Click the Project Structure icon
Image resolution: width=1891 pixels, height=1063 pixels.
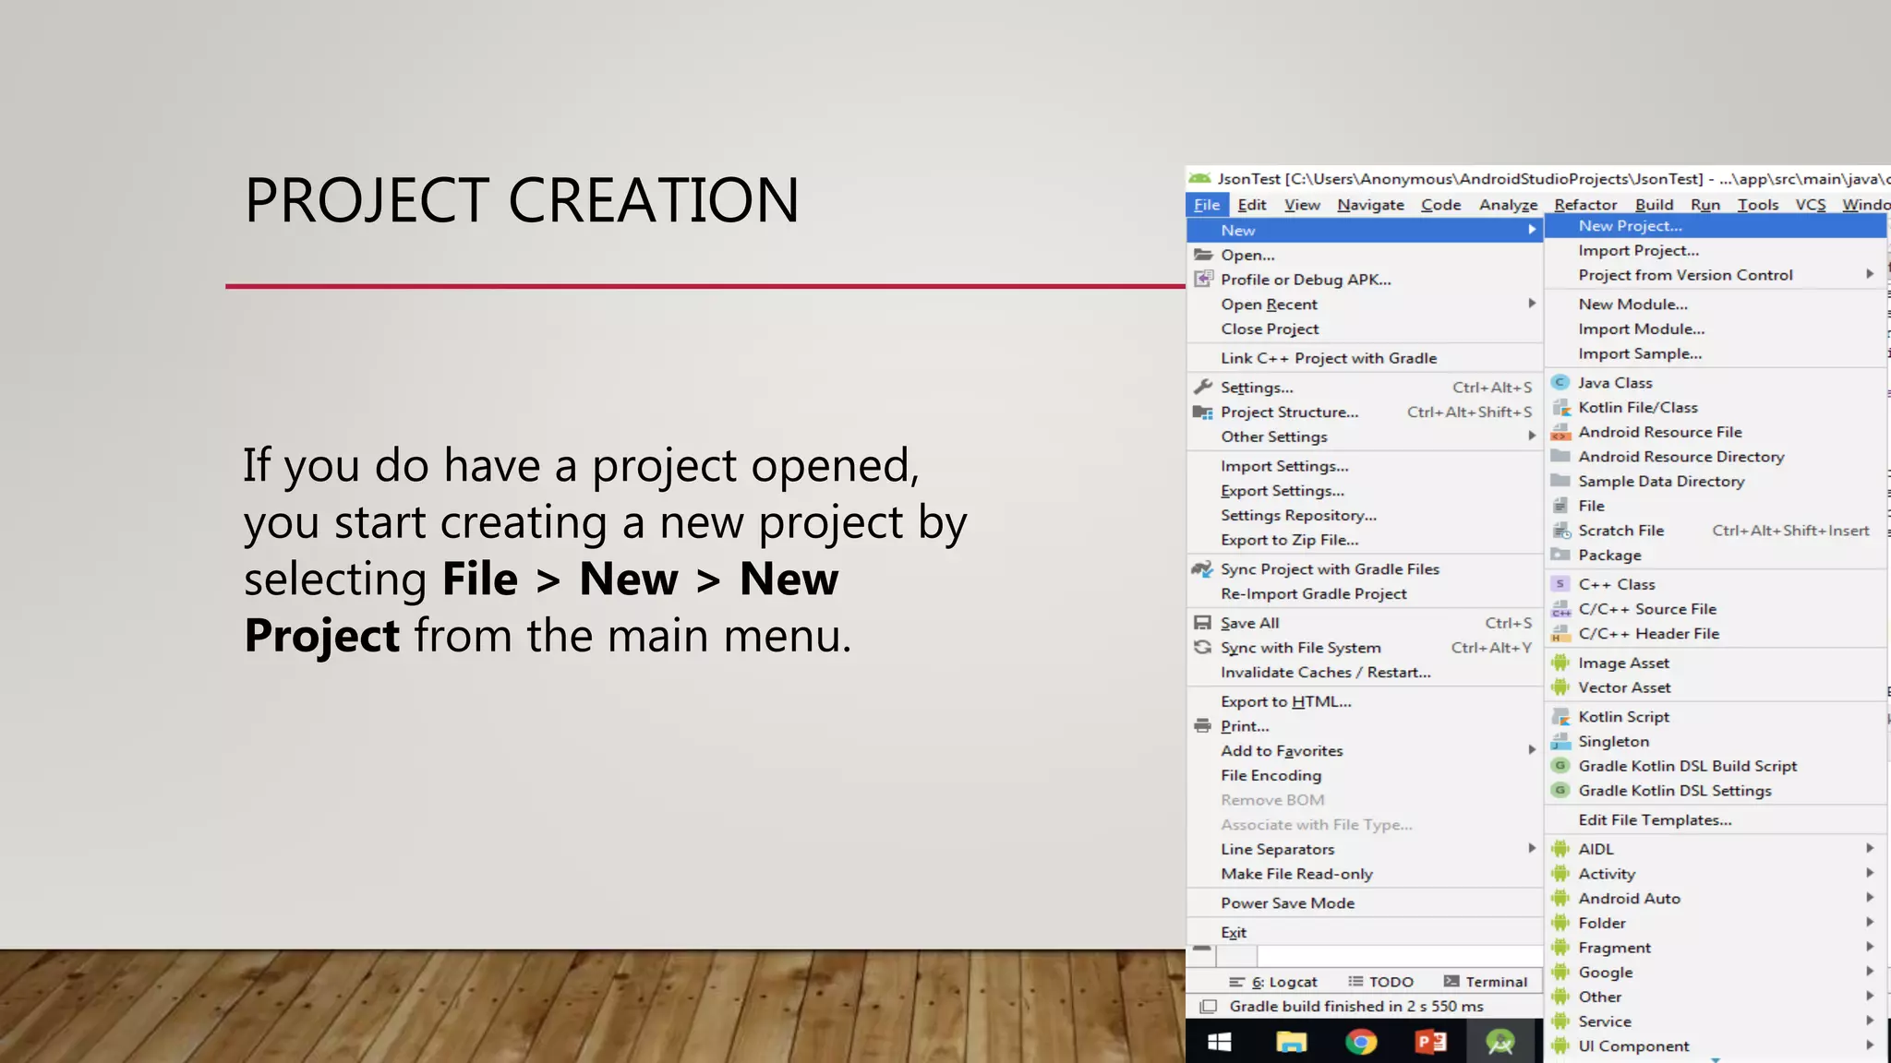tap(1202, 412)
